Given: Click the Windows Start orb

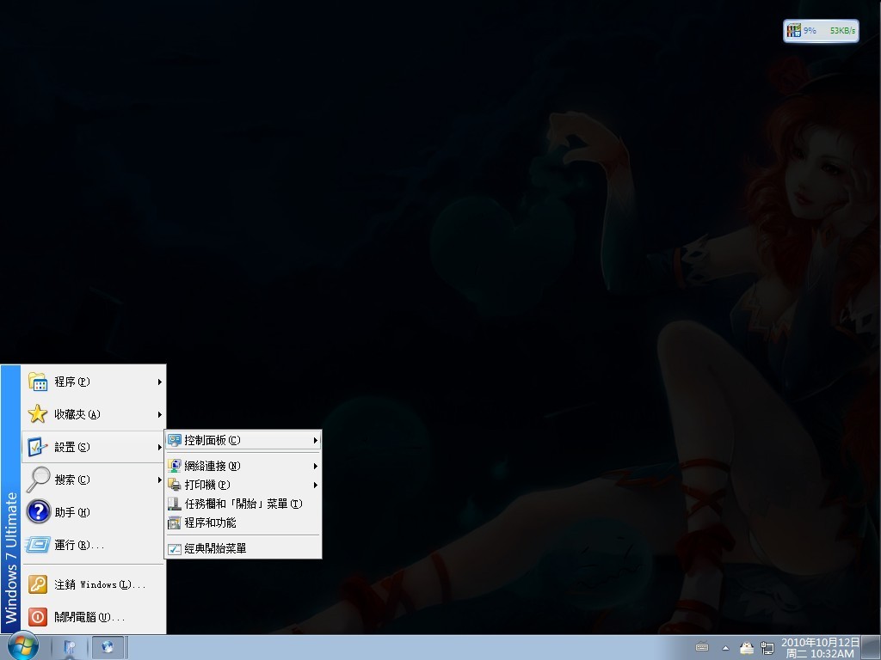Looking at the screenshot, I should click(22, 646).
